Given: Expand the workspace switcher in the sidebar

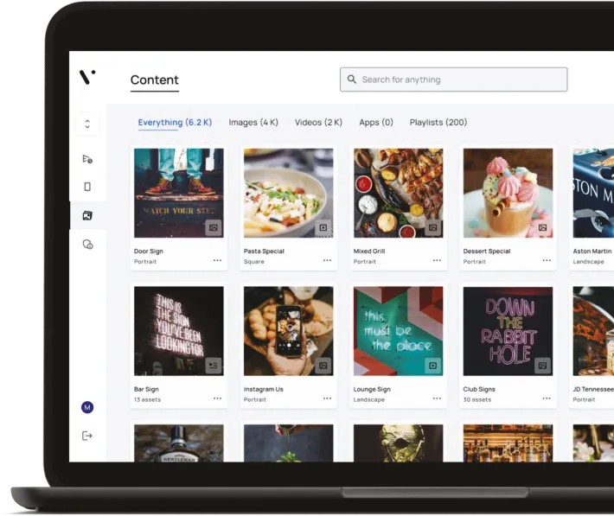Looking at the screenshot, I should 87,124.
